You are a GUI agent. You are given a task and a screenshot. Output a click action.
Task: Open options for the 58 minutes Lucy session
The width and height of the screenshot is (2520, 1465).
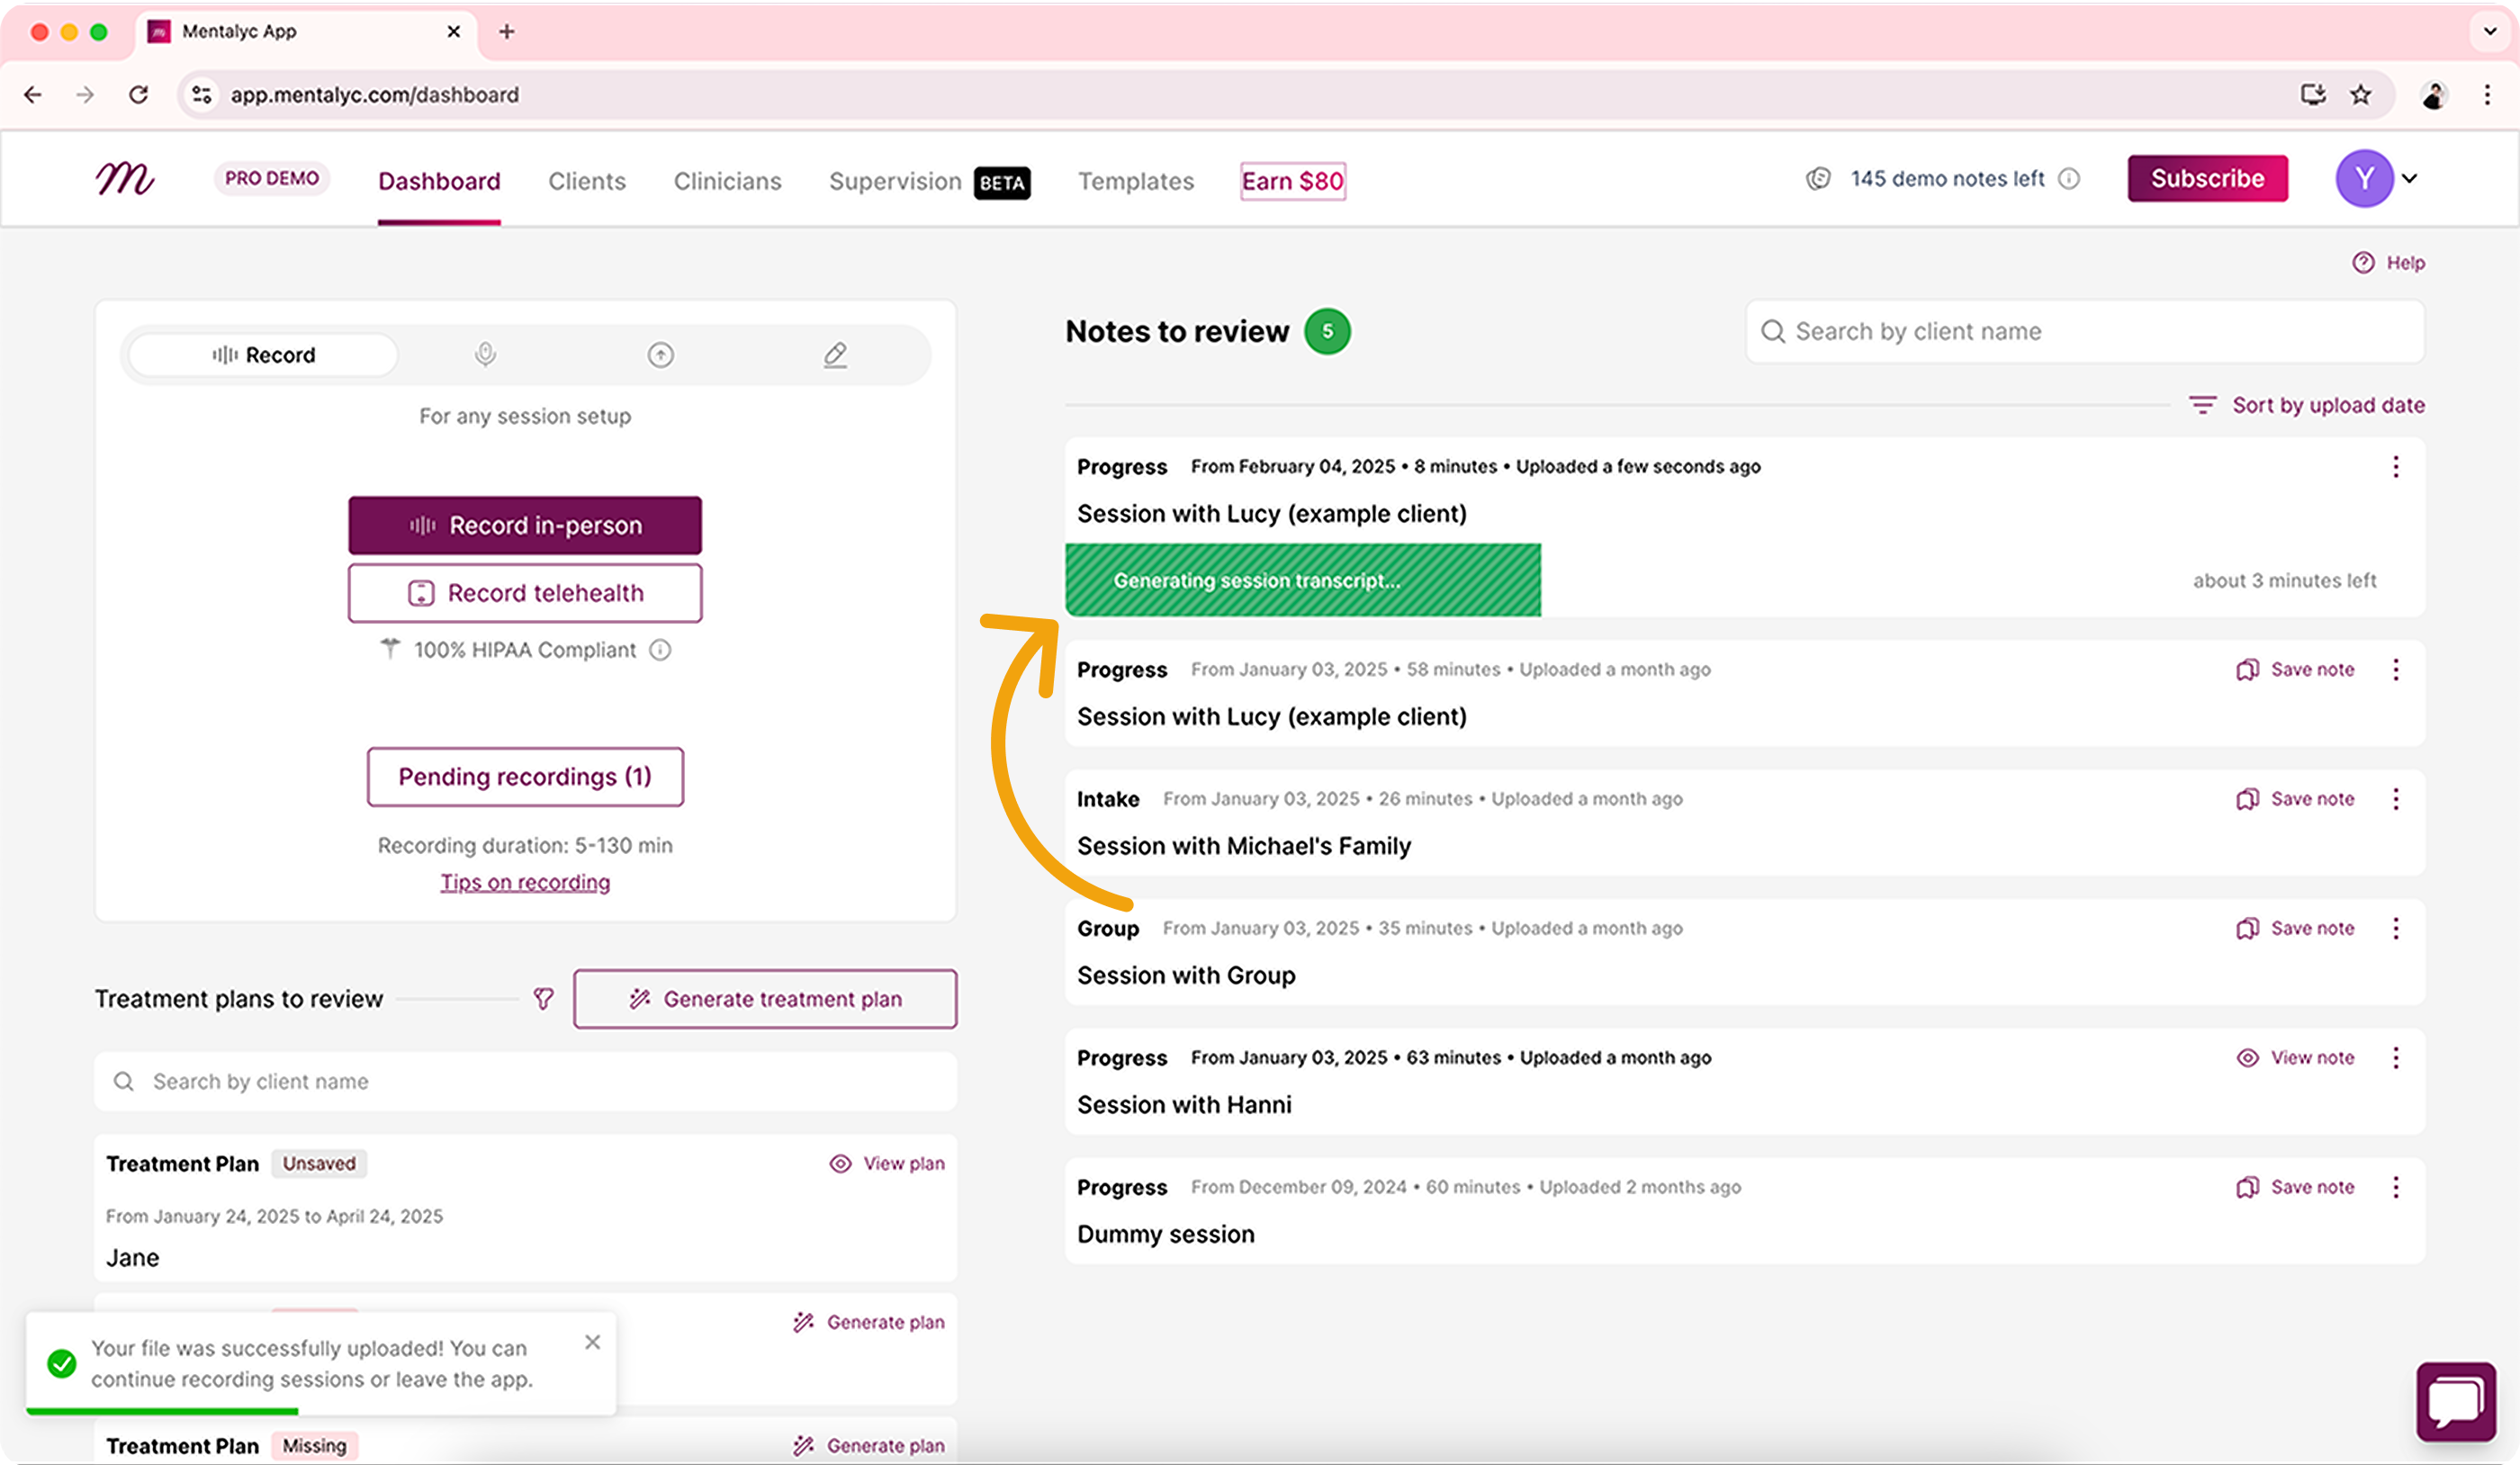click(2395, 670)
